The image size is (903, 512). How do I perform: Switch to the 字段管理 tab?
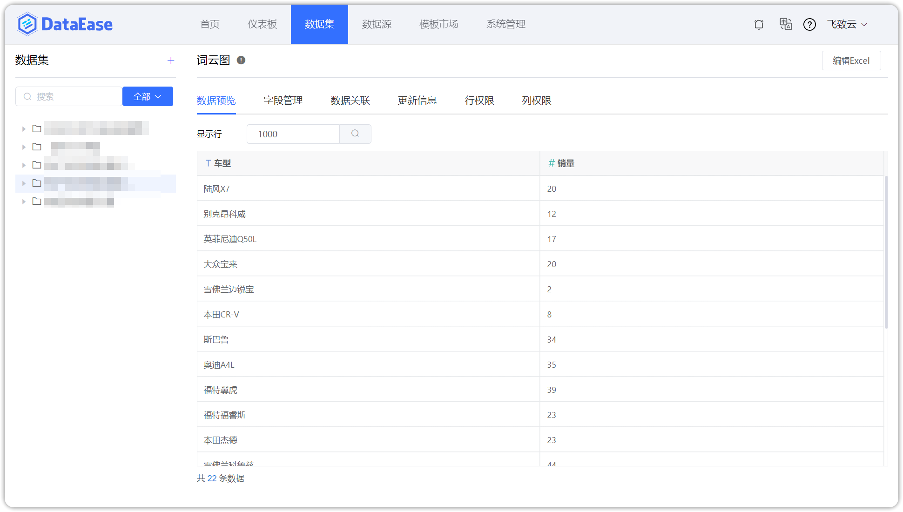point(283,101)
